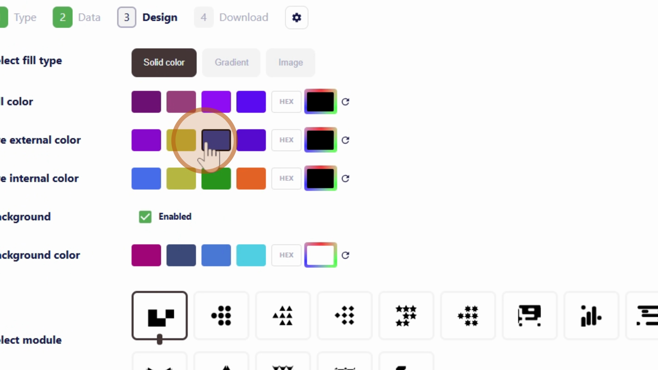Pick mauve fill color swatch
The width and height of the screenshot is (658, 370).
181,102
